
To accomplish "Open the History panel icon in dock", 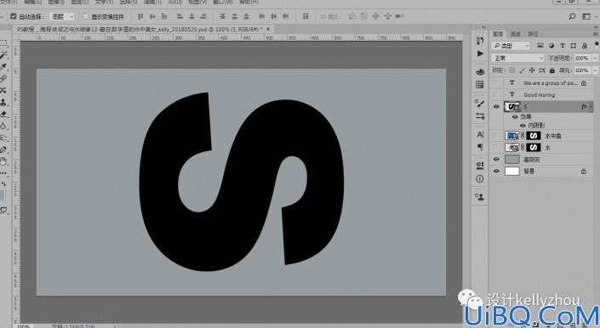I will pos(480,41).
